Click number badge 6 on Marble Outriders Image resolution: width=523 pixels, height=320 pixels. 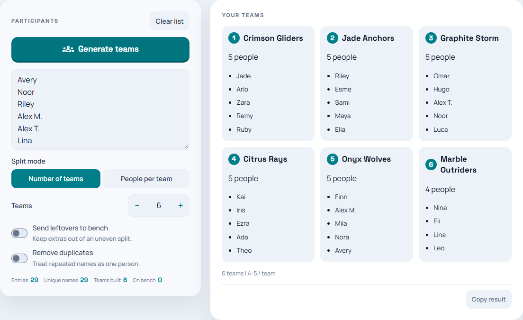[x=431, y=164]
